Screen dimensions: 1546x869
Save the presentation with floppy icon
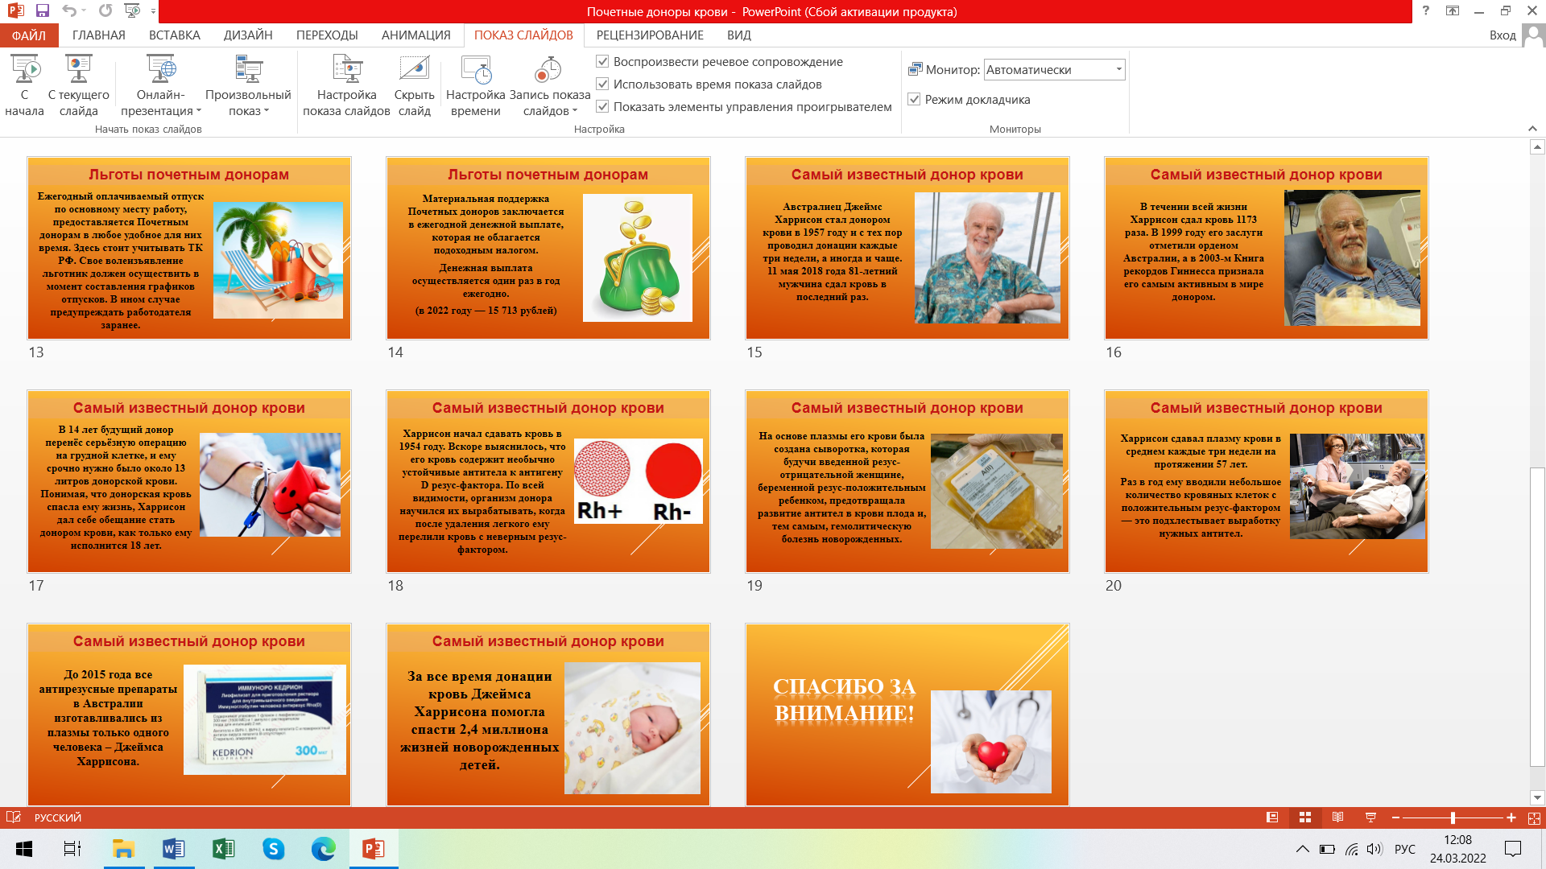(43, 10)
